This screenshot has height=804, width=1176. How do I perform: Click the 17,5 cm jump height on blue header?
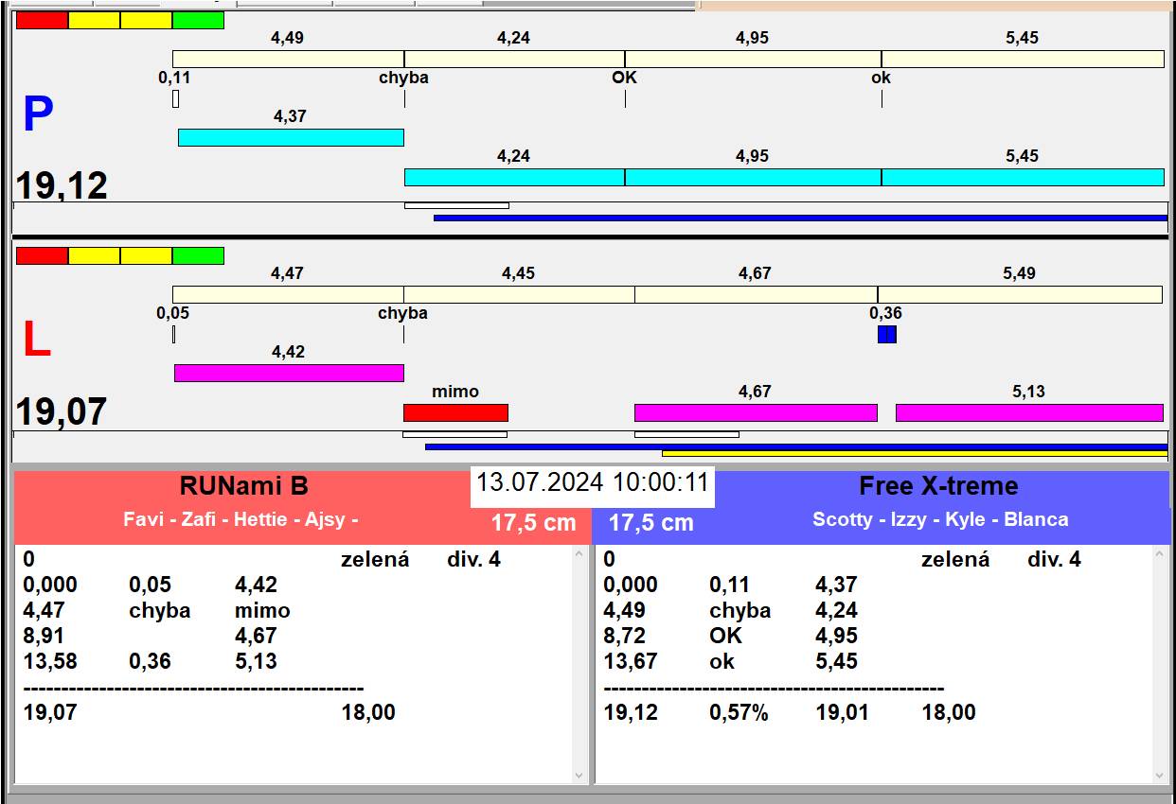(650, 523)
